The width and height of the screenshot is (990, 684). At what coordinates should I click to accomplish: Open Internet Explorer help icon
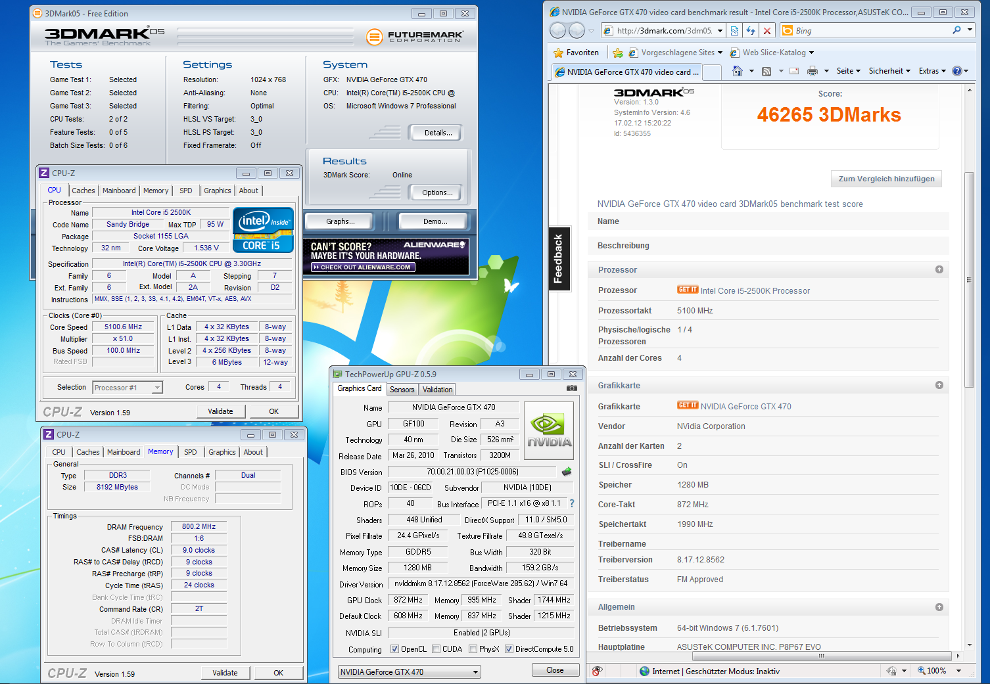click(957, 71)
